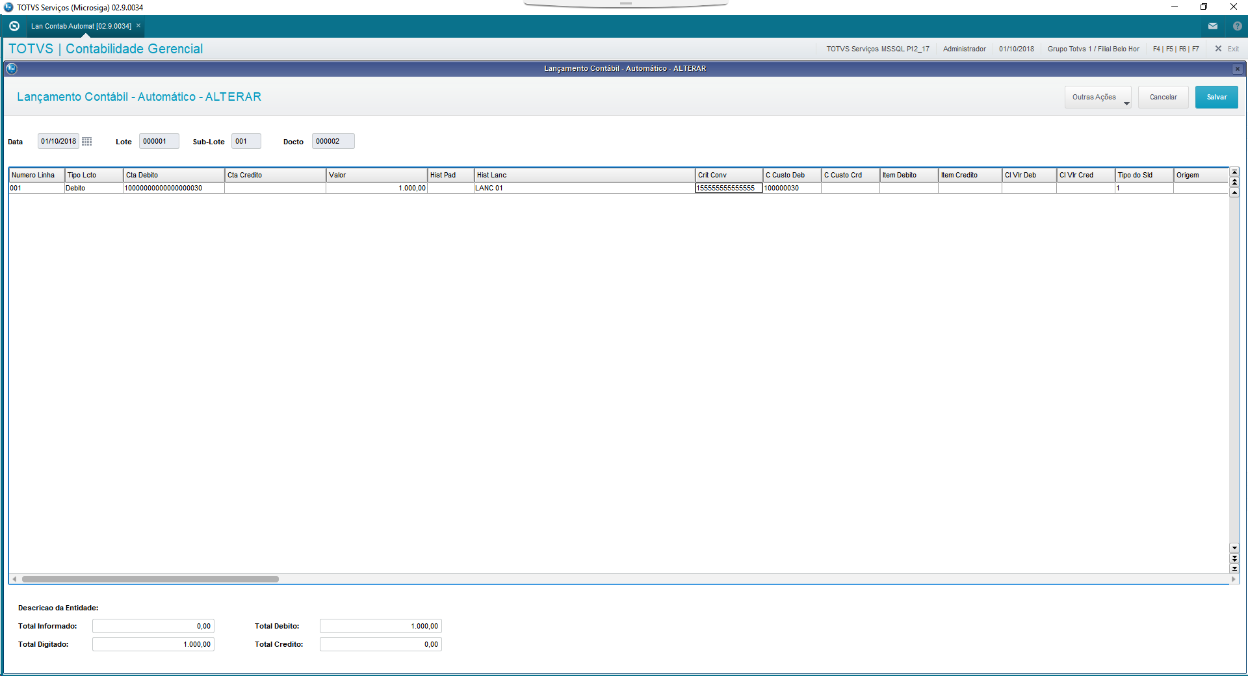Select the 'LANC 01' Hist Lanc cell

(x=585, y=188)
